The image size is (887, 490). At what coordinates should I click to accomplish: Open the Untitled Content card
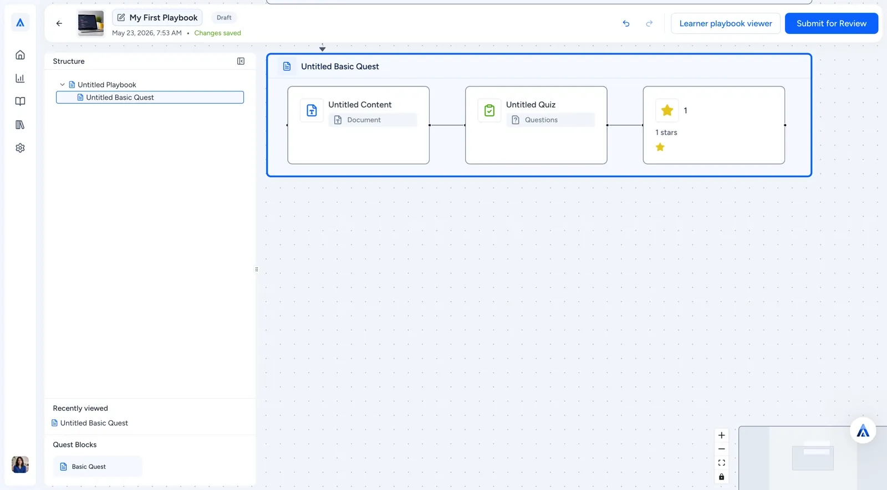[x=359, y=125]
